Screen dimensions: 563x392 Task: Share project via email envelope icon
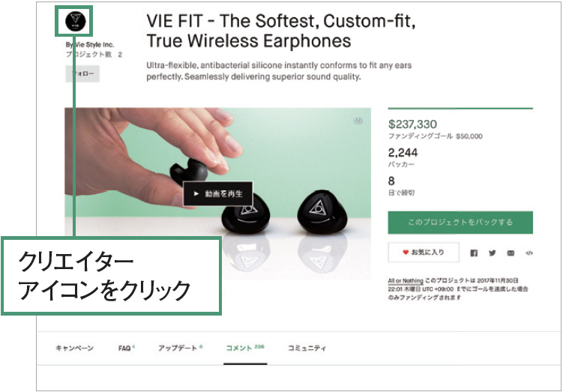[511, 253]
